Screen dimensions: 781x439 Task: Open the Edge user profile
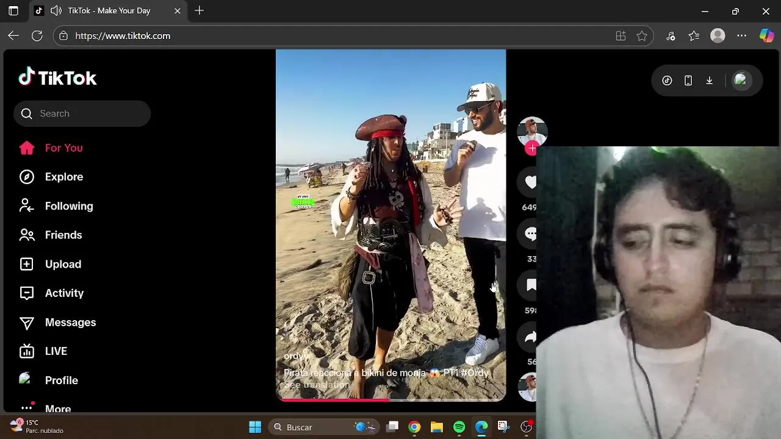(718, 36)
